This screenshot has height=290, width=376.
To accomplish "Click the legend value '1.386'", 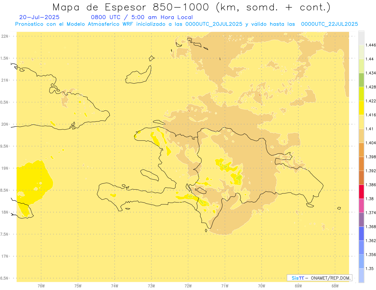I will point(371,185).
